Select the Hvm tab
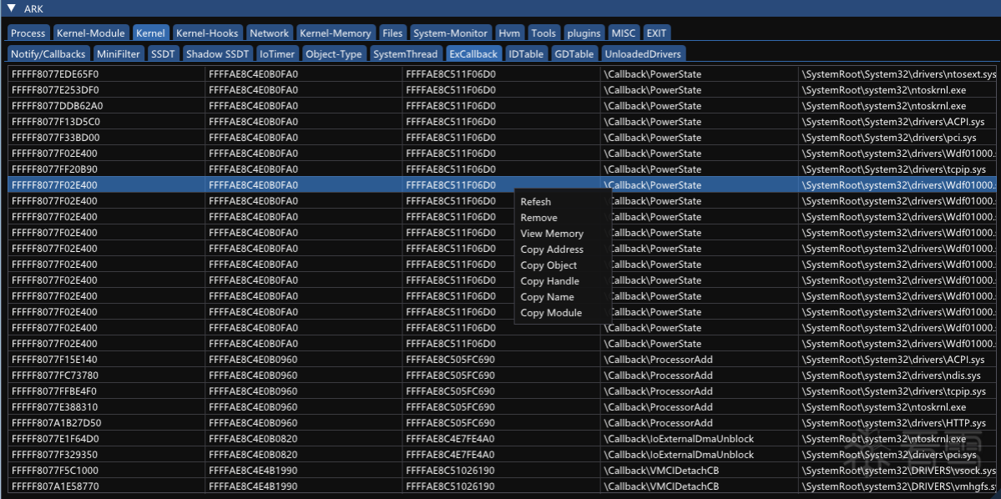1001x499 pixels. click(x=509, y=33)
